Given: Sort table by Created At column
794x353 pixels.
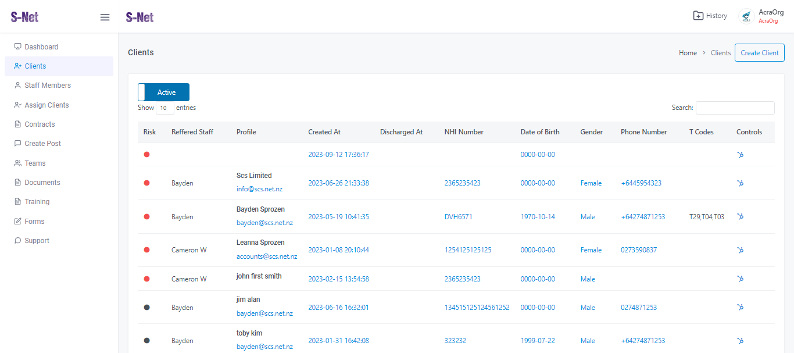Looking at the screenshot, I should (x=324, y=132).
